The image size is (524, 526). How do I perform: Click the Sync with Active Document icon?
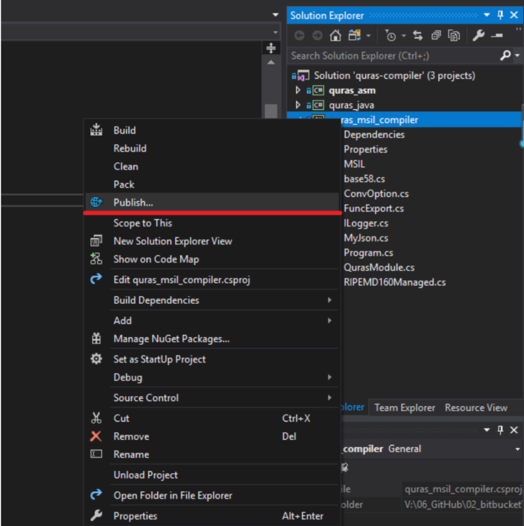tap(418, 35)
